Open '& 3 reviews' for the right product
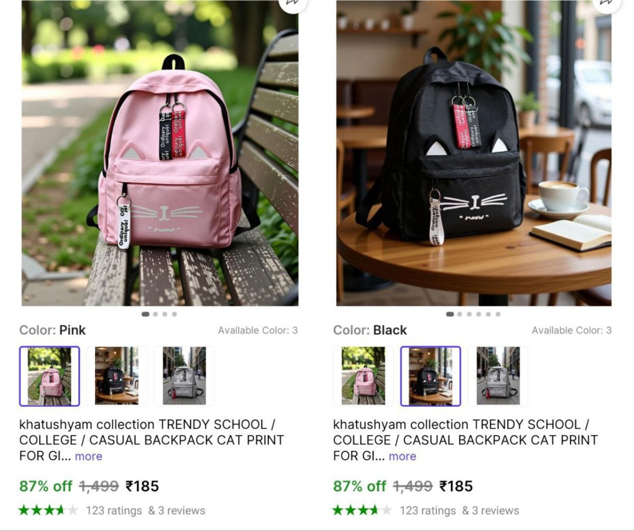634x531 pixels. (490, 510)
